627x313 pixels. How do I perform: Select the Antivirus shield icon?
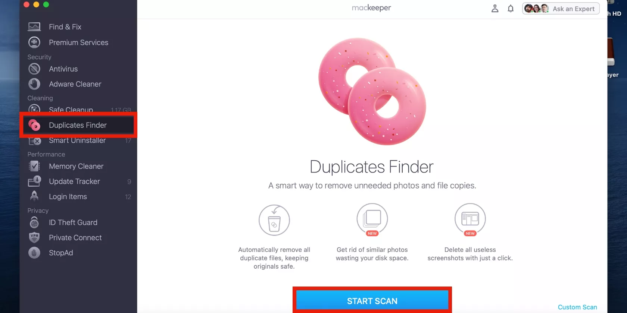(34, 69)
